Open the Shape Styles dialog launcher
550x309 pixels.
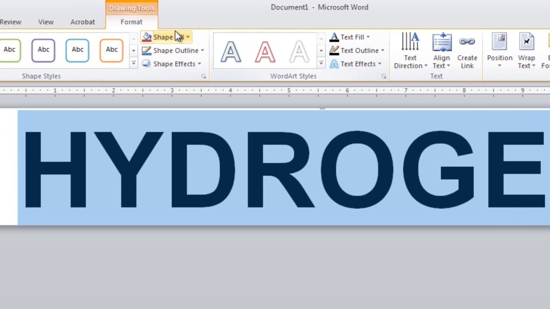[204, 77]
